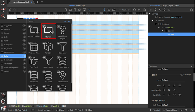Click the Data Detail component

coord(34,62)
